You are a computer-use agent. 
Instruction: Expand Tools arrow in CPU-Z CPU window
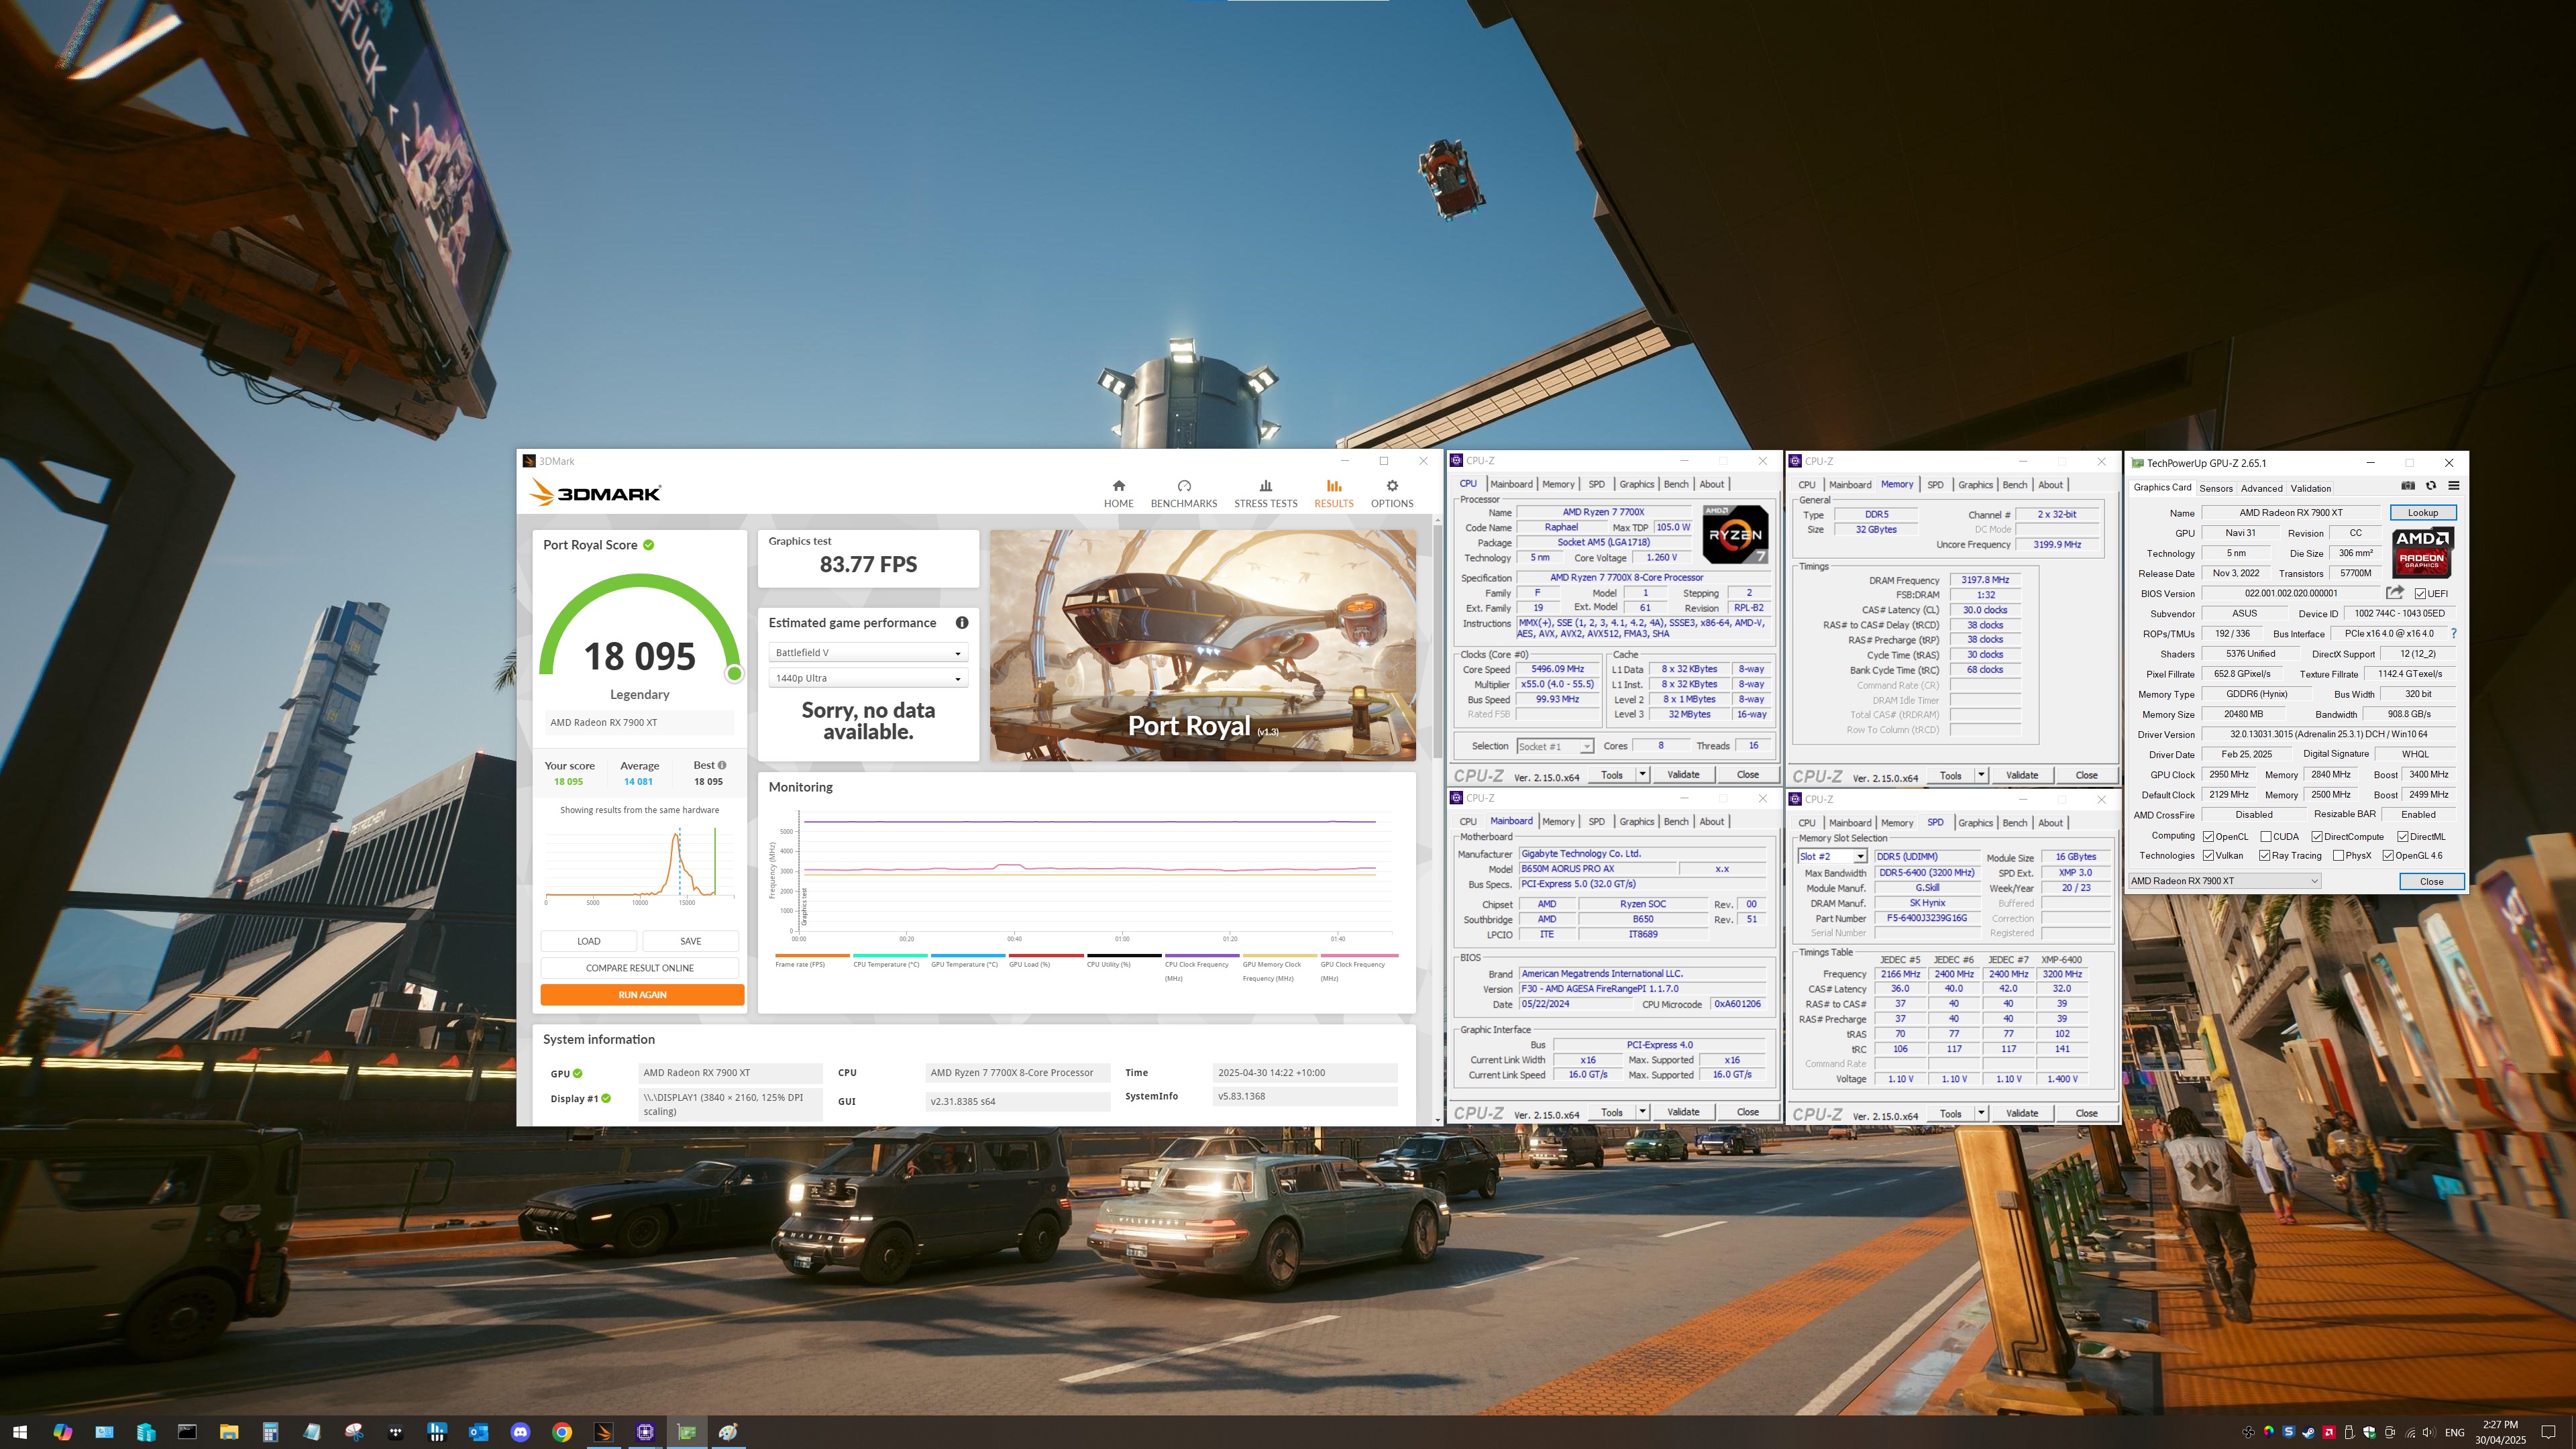(1642, 774)
